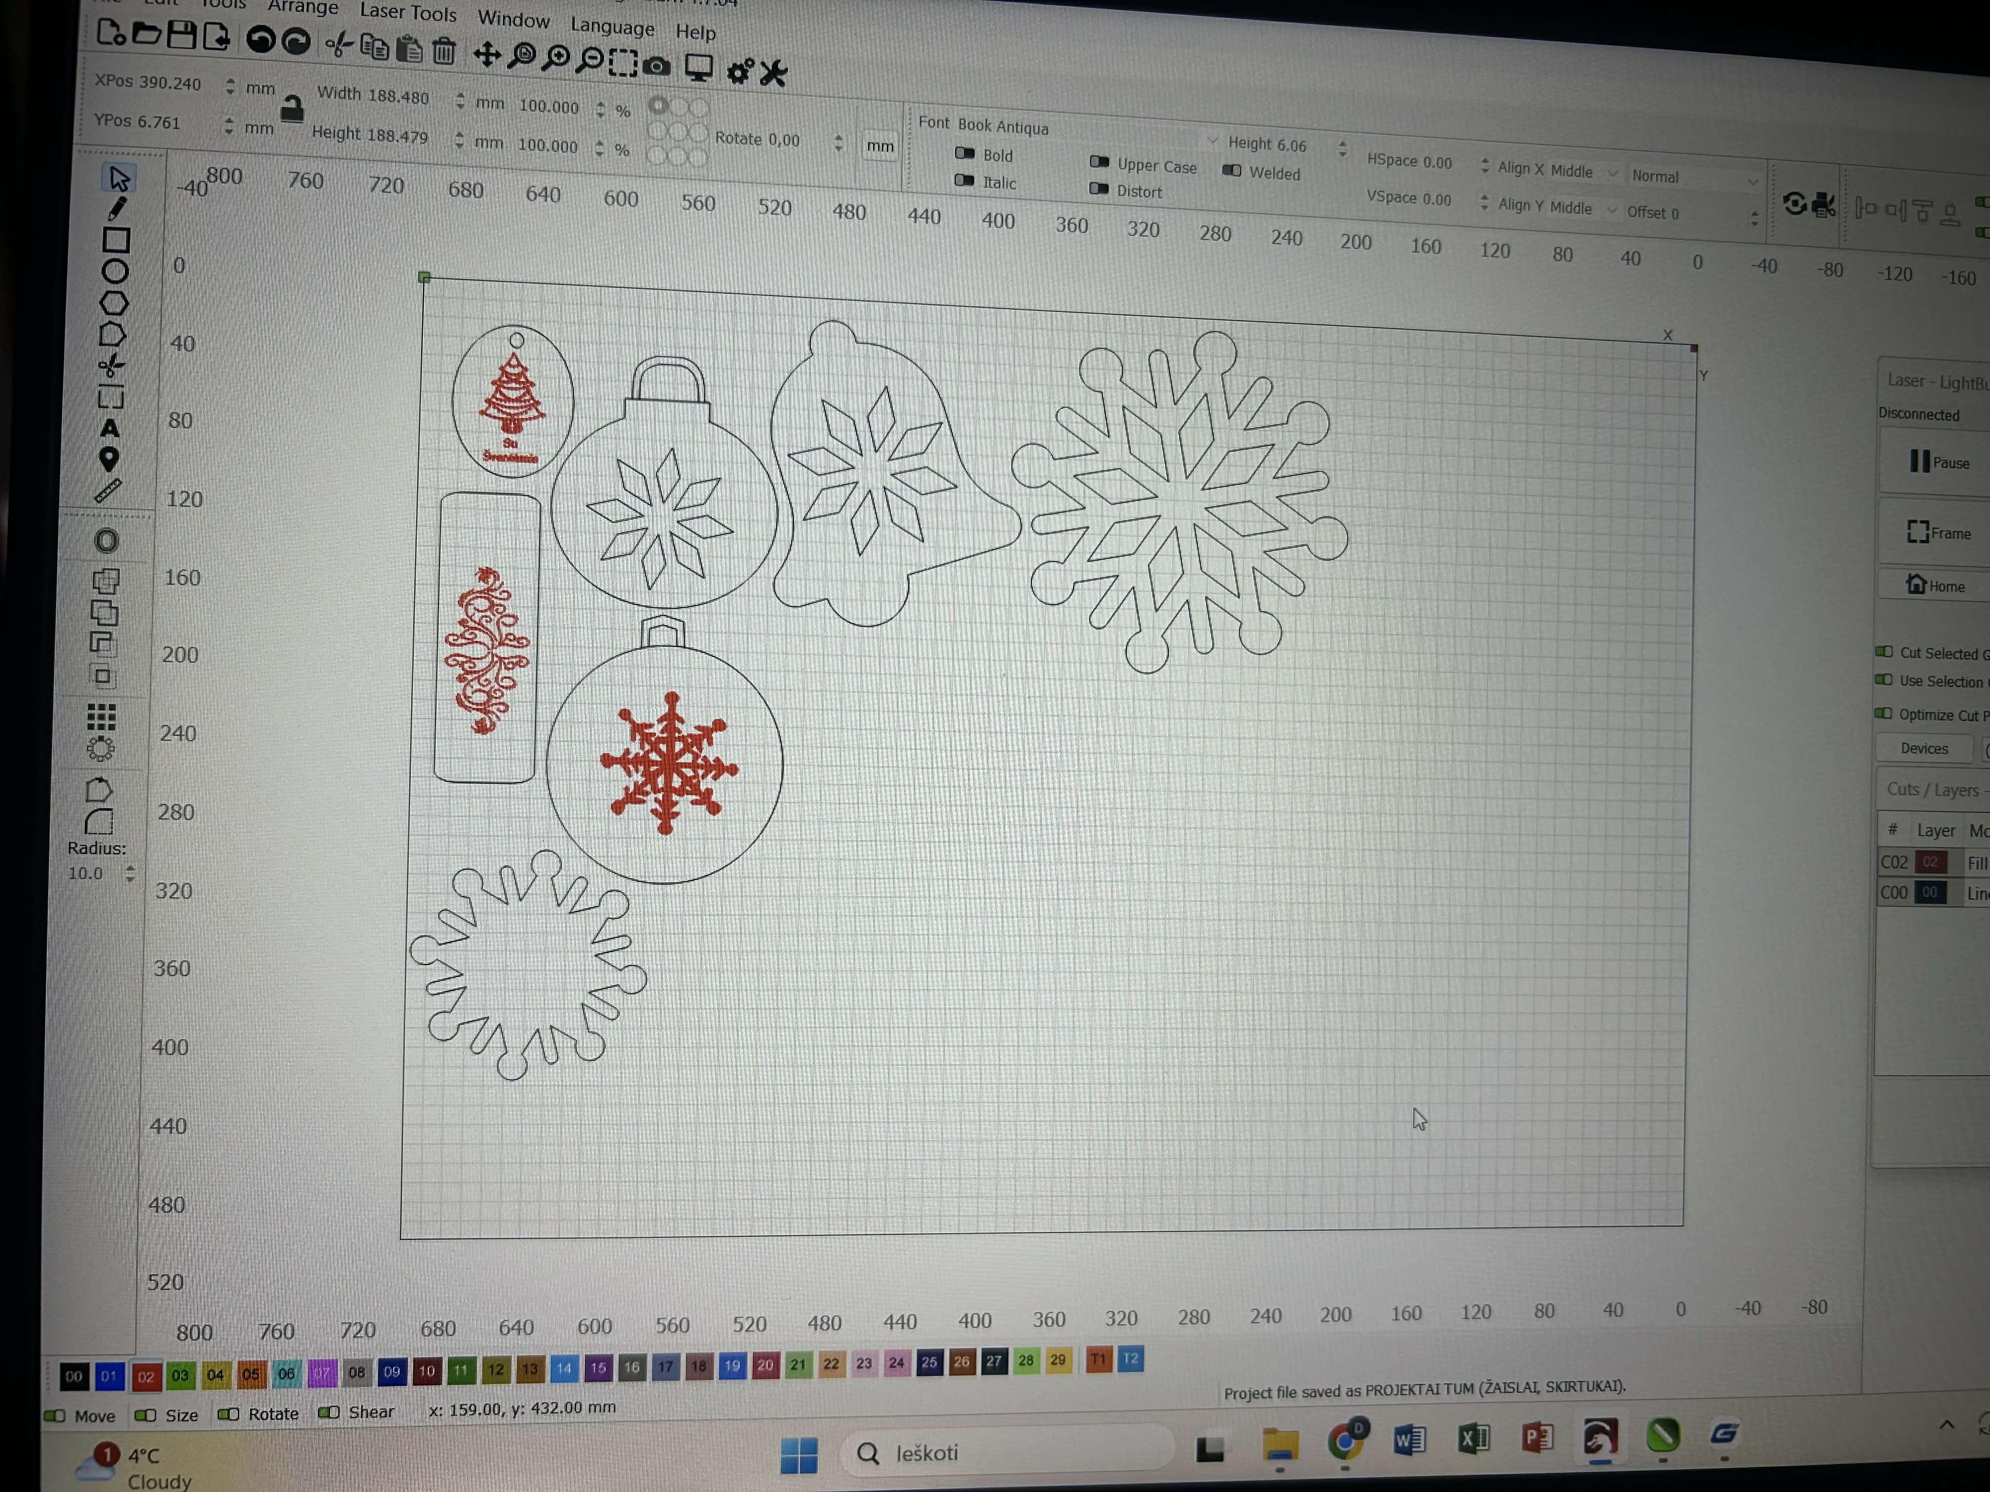This screenshot has width=1990, height=1492.
Task: Pick the red 02 layer swatch
Action: click(146, 1376)
